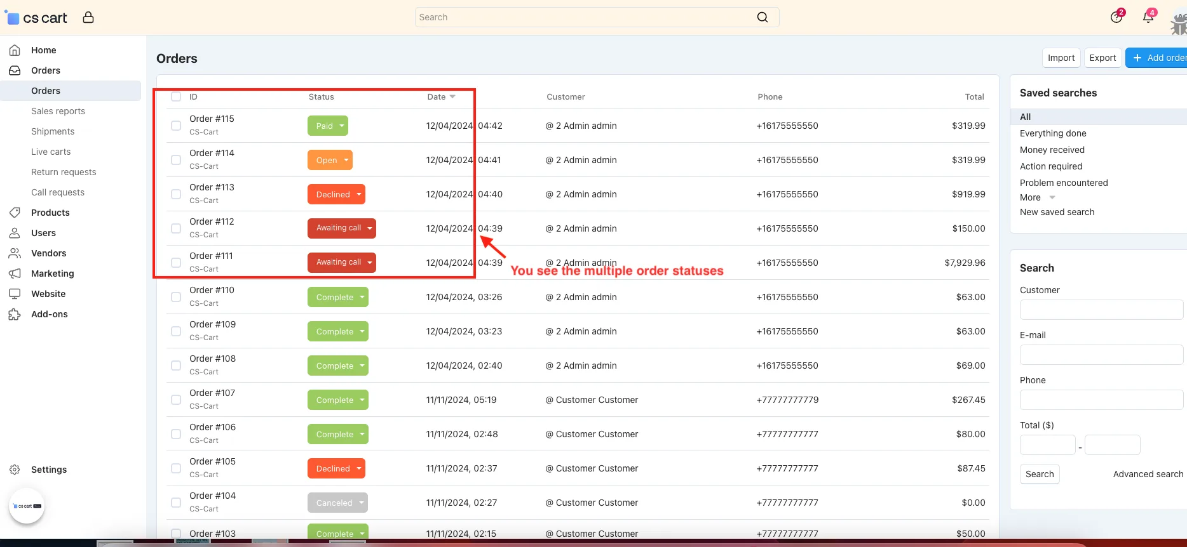The width and height of the screenshot is (1187, 547).
Task: Focus the Phone search field
Action: (1101, 400)
